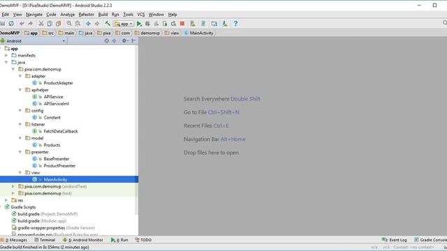Screen dimensions: 447x251
Task: Open the Navigate menu
Action: coord(34,15)
